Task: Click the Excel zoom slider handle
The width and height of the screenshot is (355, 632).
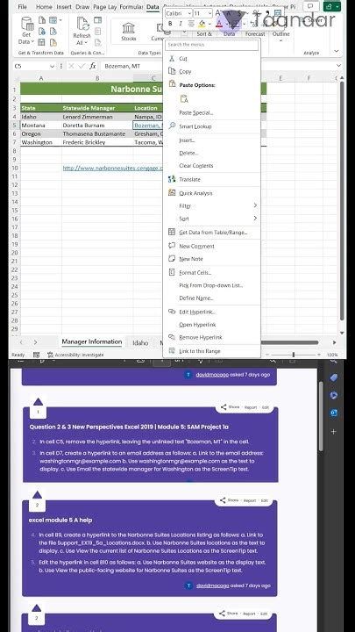Action: click(x=294, y=355)
